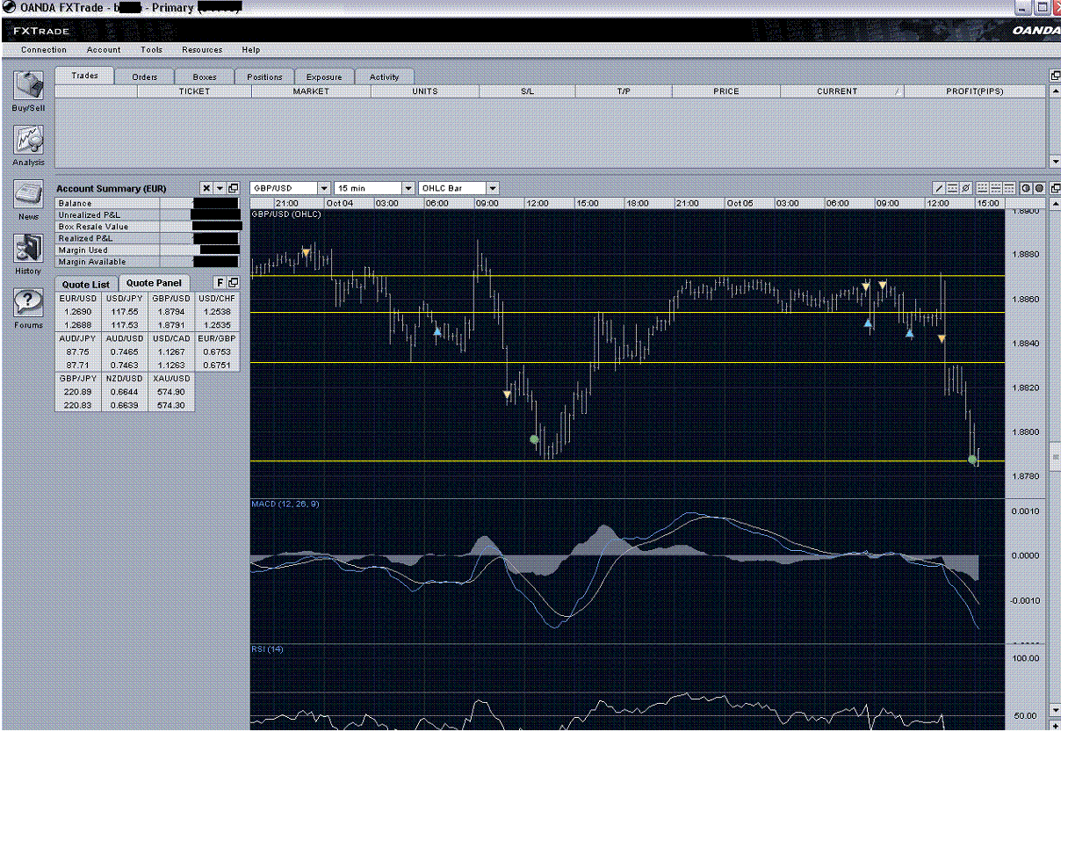
Task: Click the Realized P&L row label
Action: coord(85,238)
